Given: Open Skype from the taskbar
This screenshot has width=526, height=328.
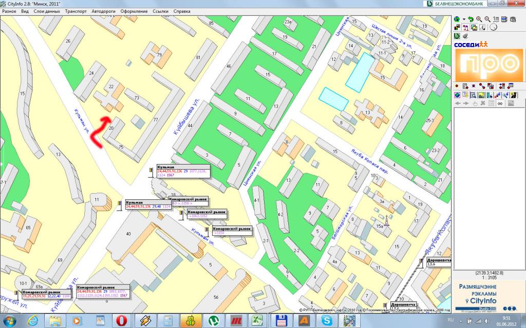Looking at the screenshot, I should [x=326, y=321].
